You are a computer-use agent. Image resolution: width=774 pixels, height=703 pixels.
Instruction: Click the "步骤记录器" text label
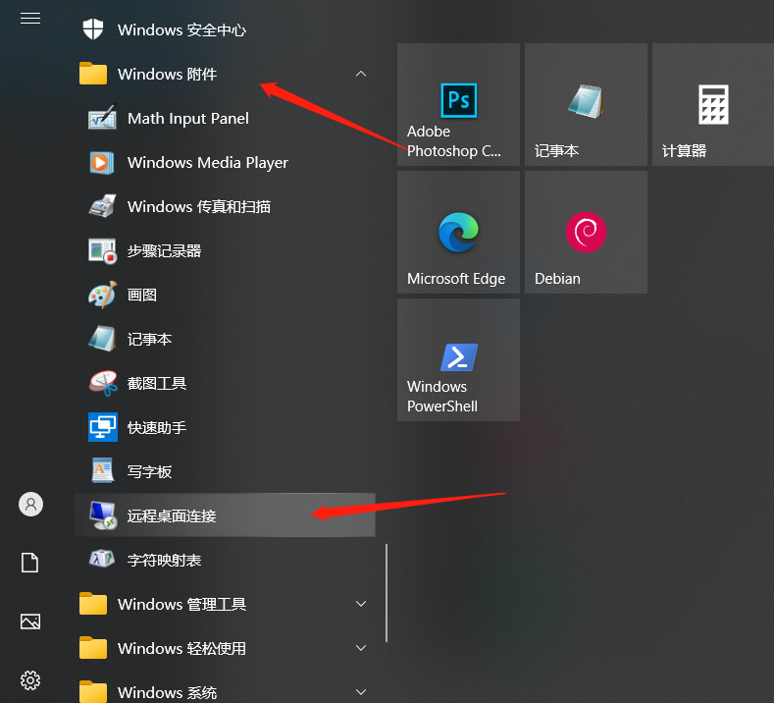(165, 251)
